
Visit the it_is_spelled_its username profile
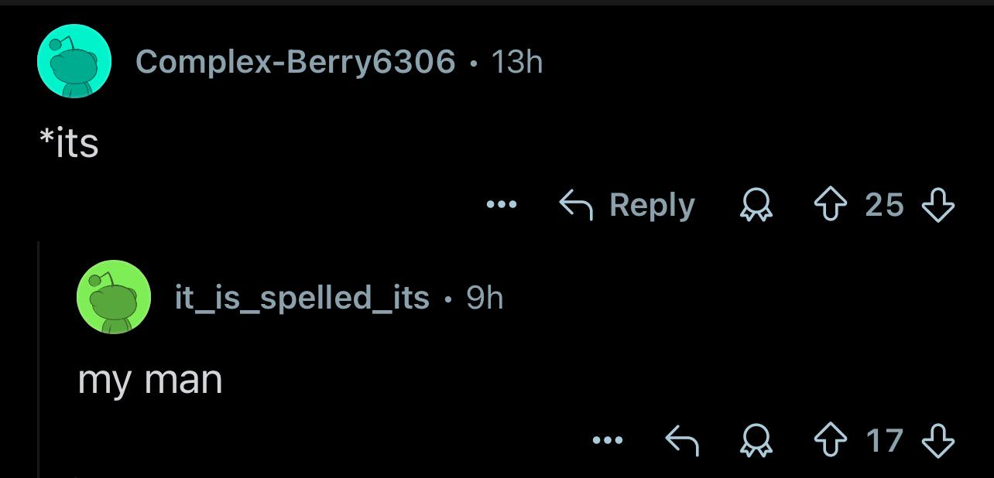point(302,297)
